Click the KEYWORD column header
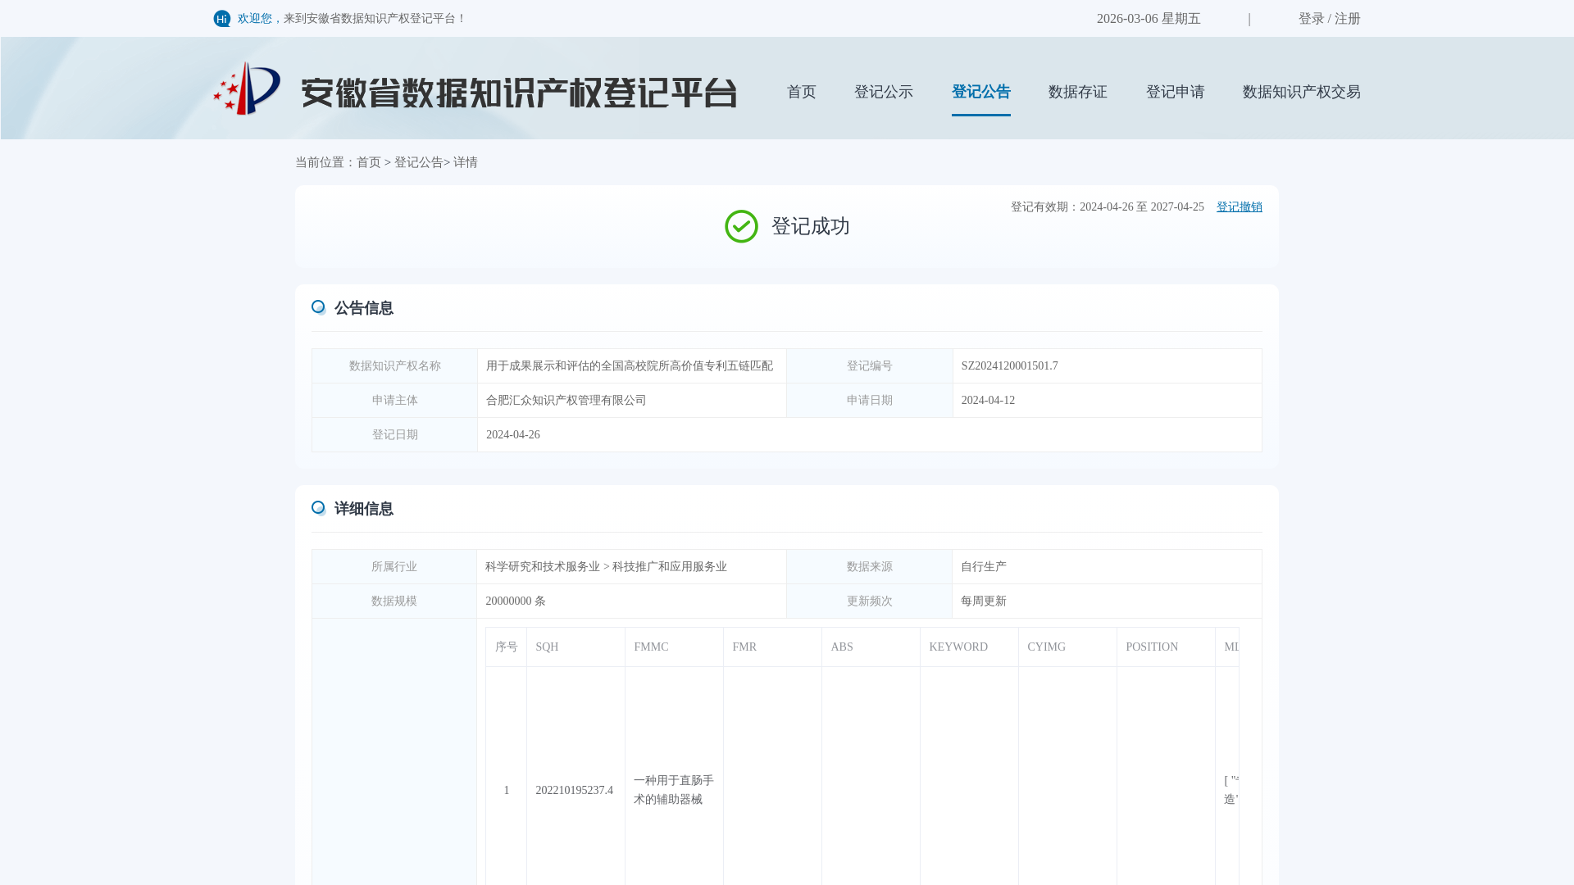This screenshot has height=885, width=1574. [x=969, y=647]
